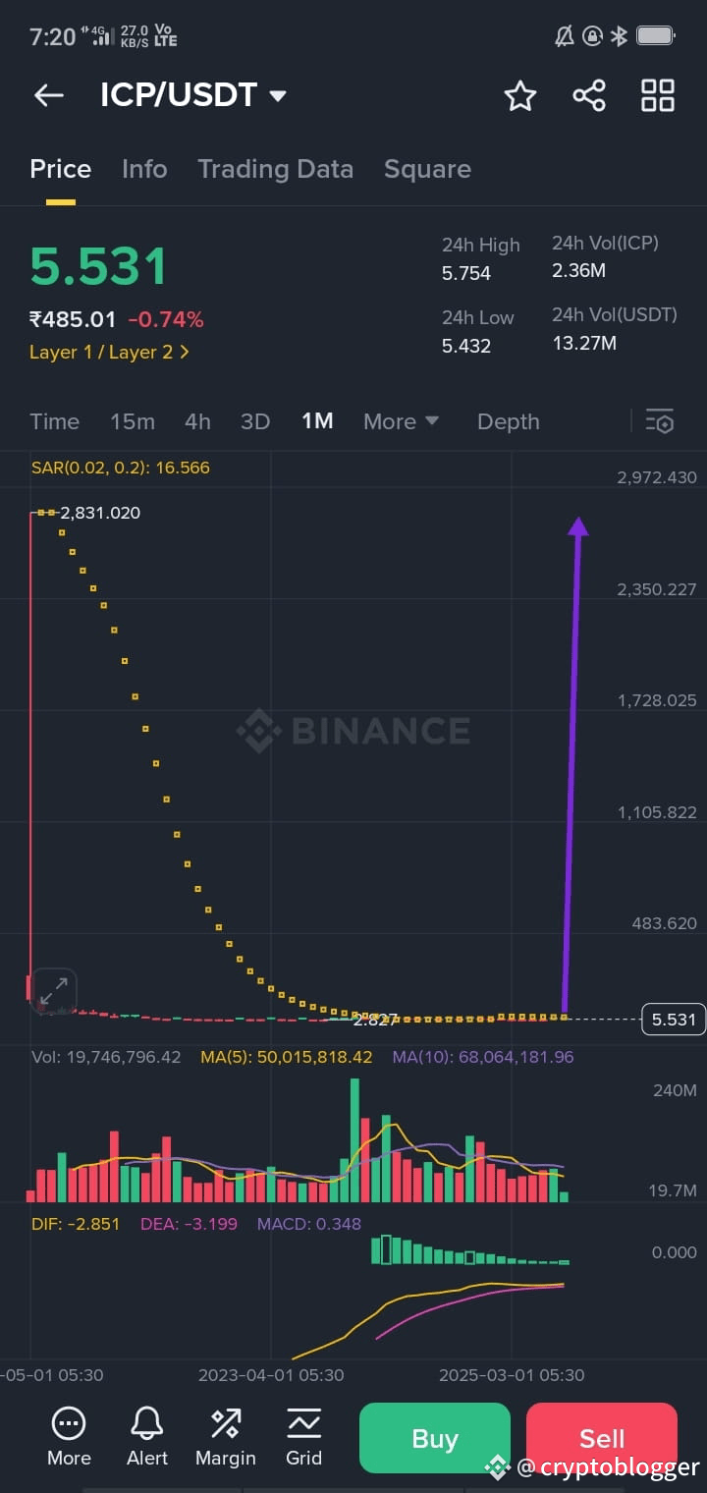
Task: Expand the More timeframes dropdown
Action: 401,421
